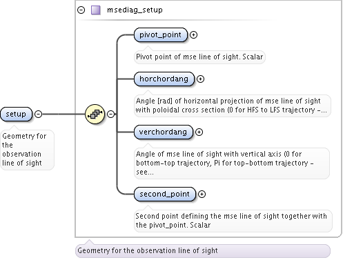
Task: Click the bottom purple geometry annotation bar
Action: [203, 250]
